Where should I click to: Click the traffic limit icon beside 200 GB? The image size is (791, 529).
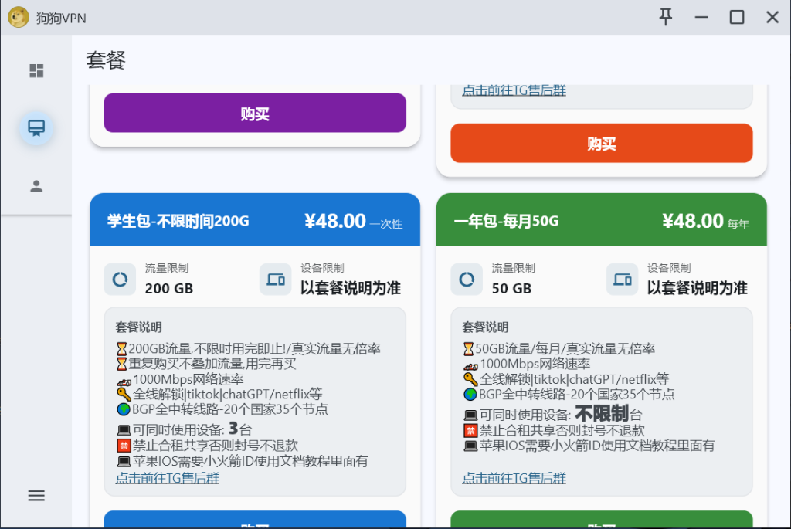[120, 279]
